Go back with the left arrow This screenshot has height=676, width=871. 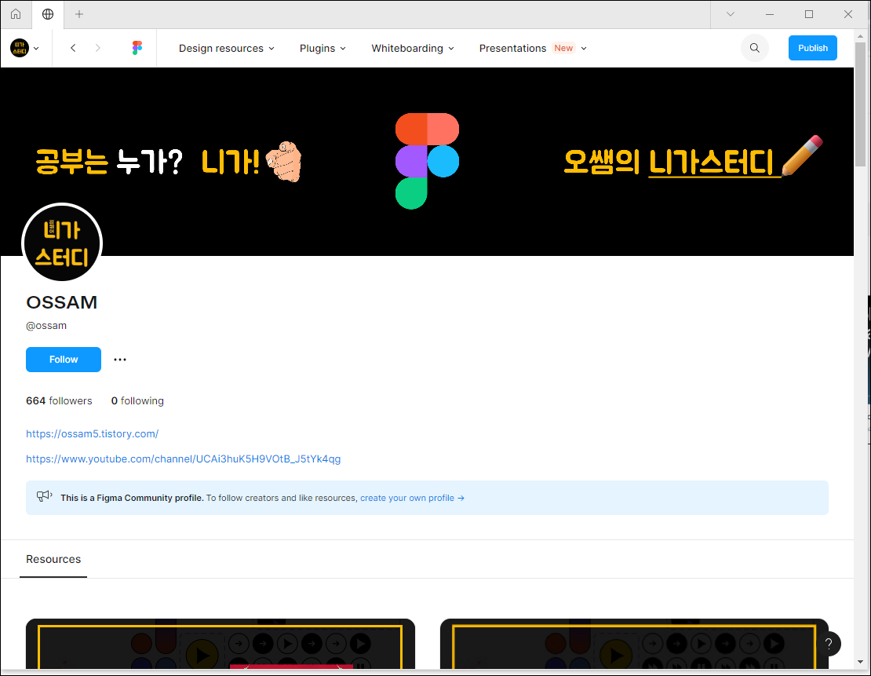[73, 48]
